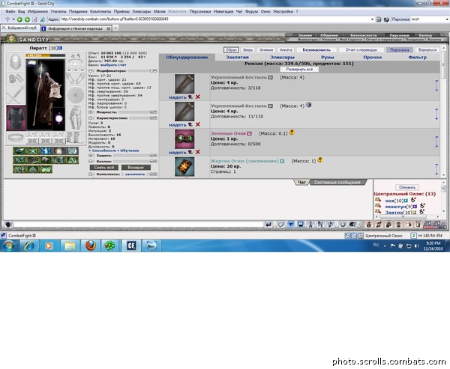This screenshot has width=450, height=369.
Task: Click the green Back navigation arrow
Action: [x=19, y=19]
